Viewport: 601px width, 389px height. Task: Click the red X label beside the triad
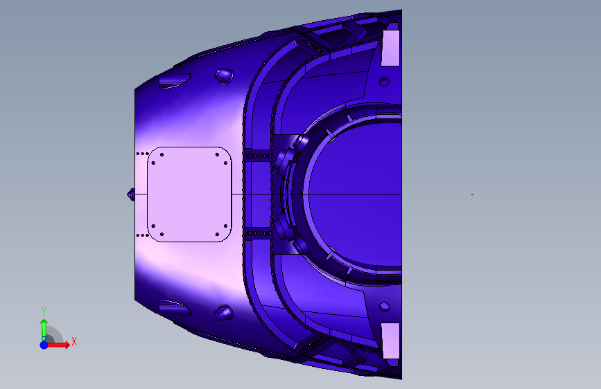coord(74,341)
